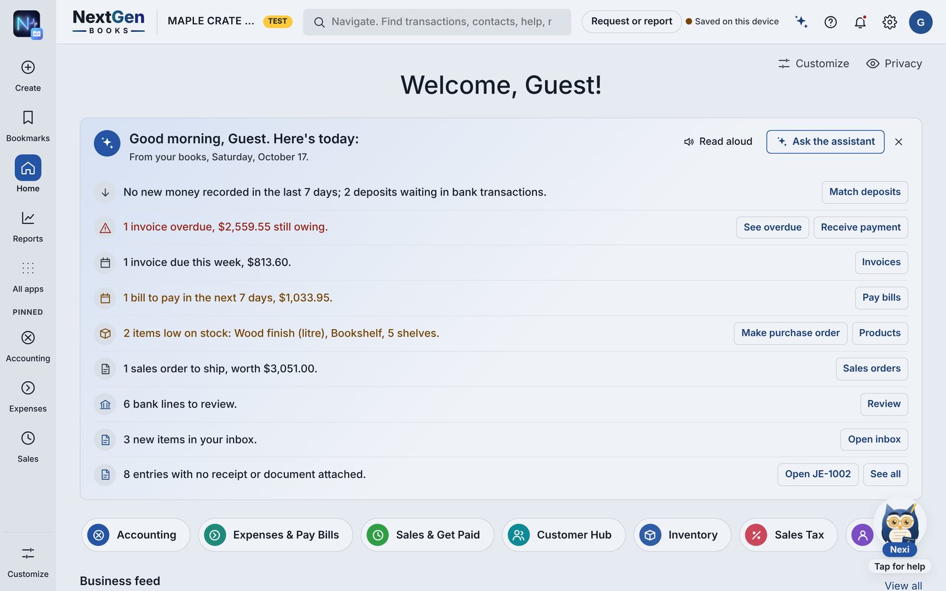Click Receive payment
946x591 pixels.
point(861,228)
